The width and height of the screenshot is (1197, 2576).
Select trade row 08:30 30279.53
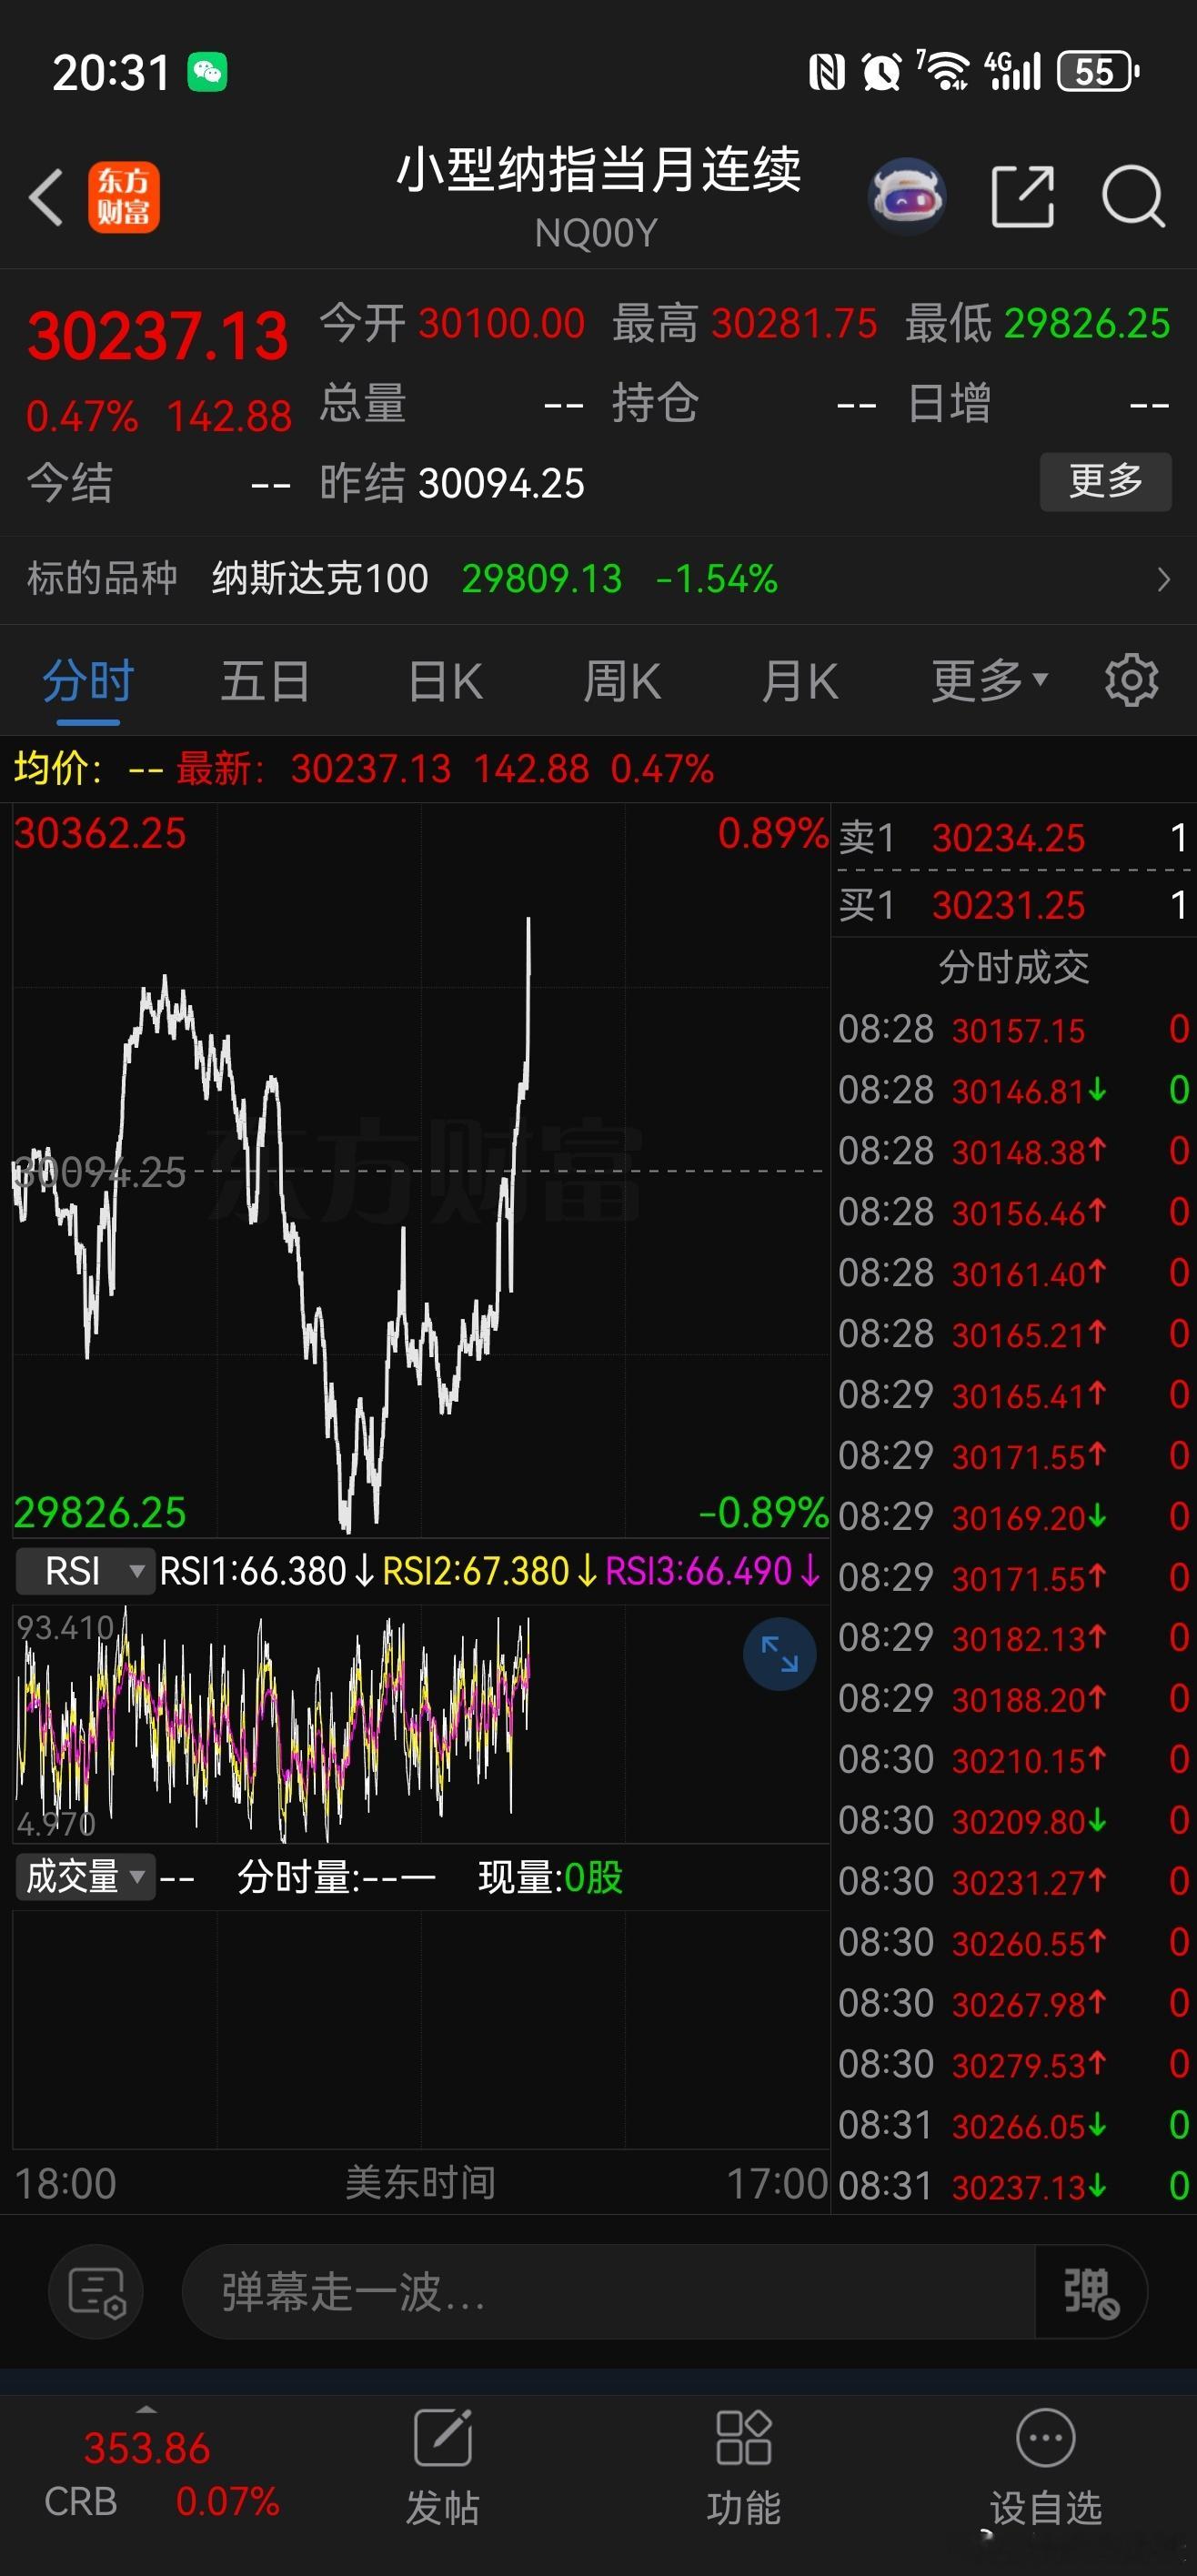click(x=1012, y=2064)
